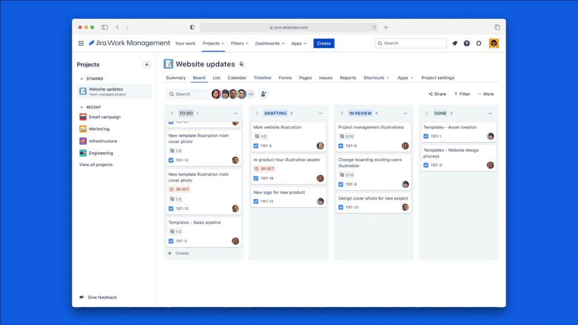Collapse the STARRED section
578x325 pixels.
click(x=82, y=79)
